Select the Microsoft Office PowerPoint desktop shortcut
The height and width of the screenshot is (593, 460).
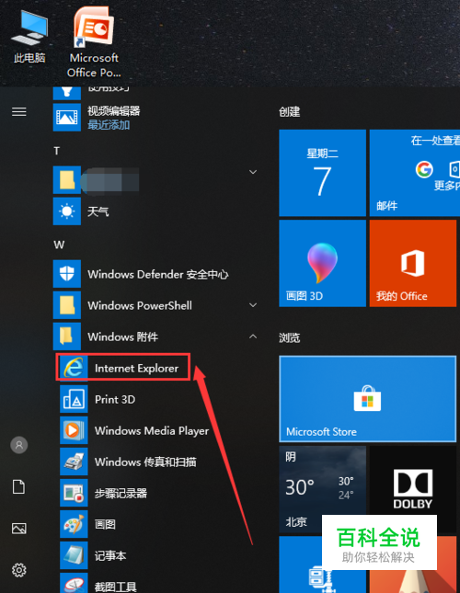(94, 41)
